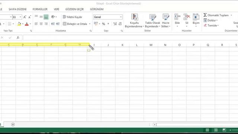Open the Sayı dialog launcher
The height and width of the screenshot is (134, 238).
point(122,31)
